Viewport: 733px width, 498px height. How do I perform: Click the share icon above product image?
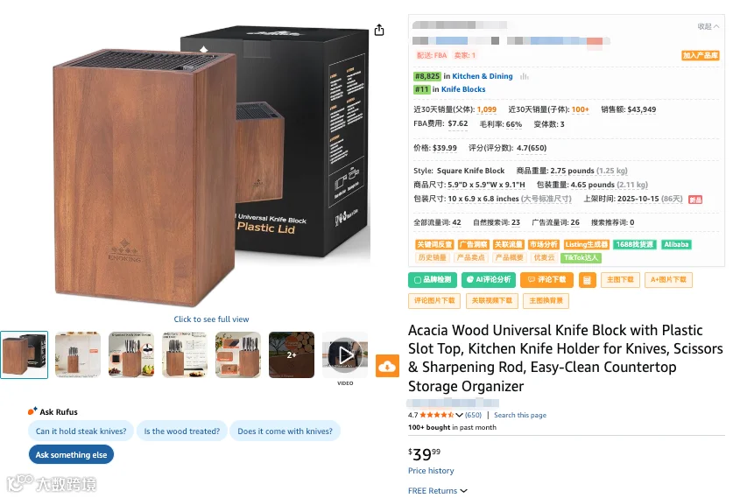tap(379, 31)
